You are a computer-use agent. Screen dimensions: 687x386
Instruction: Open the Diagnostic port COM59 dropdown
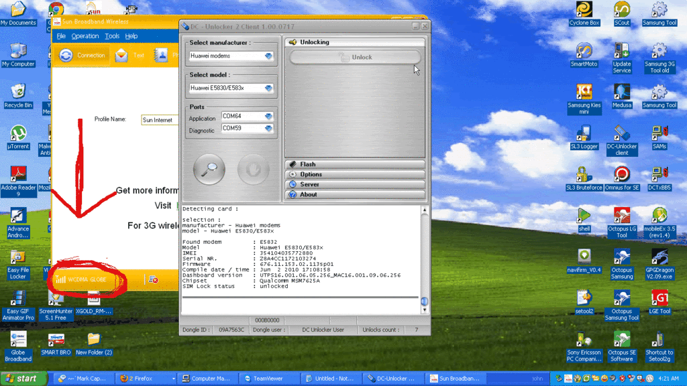[x=269, y=129]
